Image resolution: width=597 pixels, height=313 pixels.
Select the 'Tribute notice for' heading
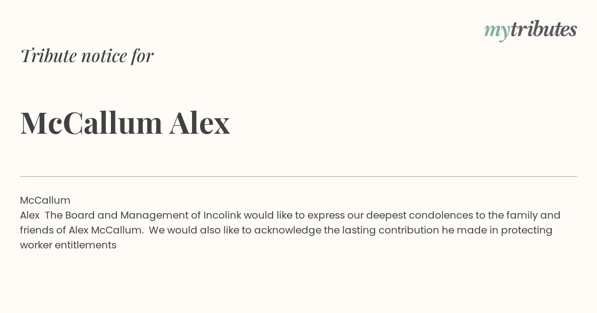pyautogui.click(x=87, y=56)
